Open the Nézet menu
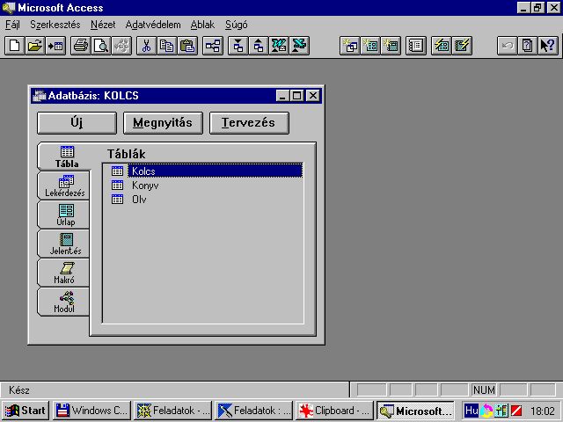The width and height of the screenshot is (563, 422). (103, 25)
